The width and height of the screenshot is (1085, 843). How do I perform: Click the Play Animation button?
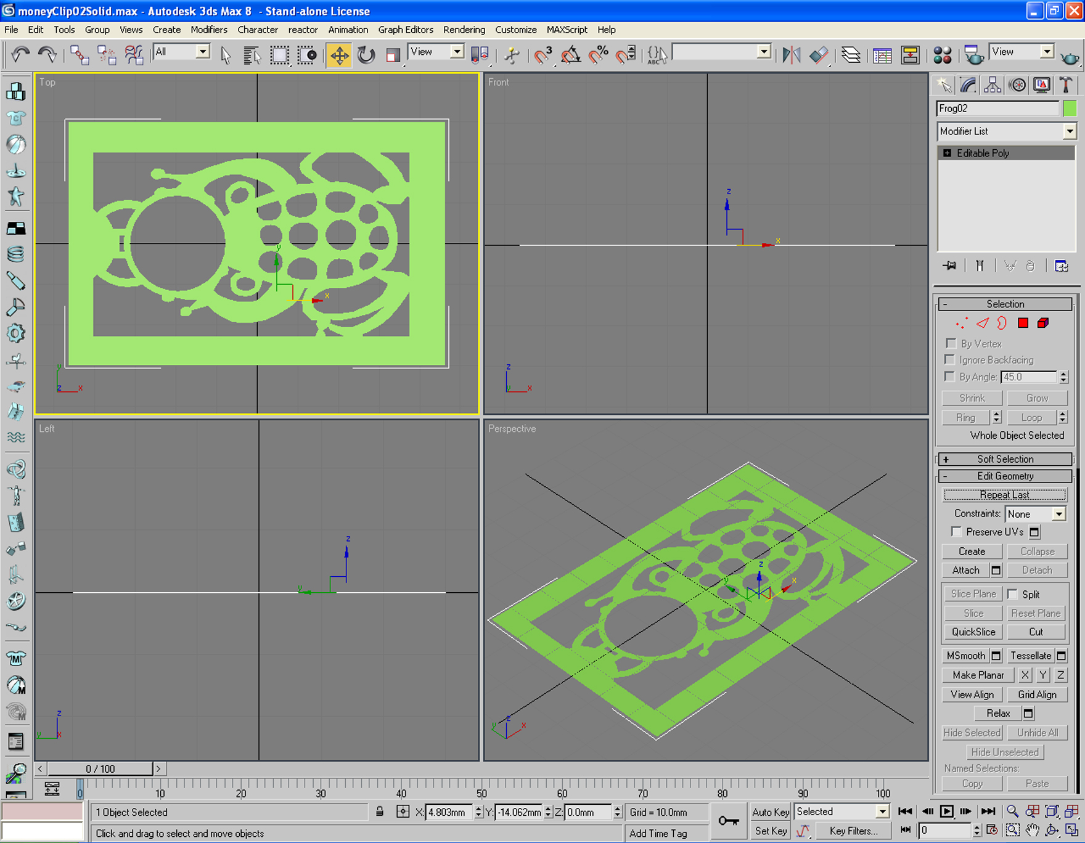[946, 812]
